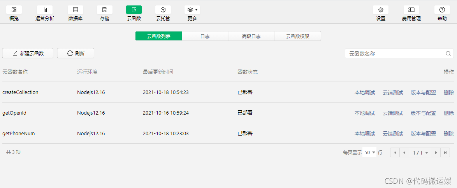
Task: Open the 费用管理 billing icon
Action: point(411,10)
